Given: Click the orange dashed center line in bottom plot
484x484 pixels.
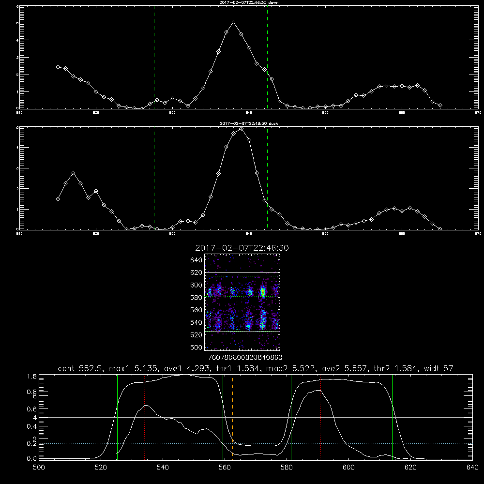Looking at the screenshot, I should pyautogui.click(x=232, y=417).
